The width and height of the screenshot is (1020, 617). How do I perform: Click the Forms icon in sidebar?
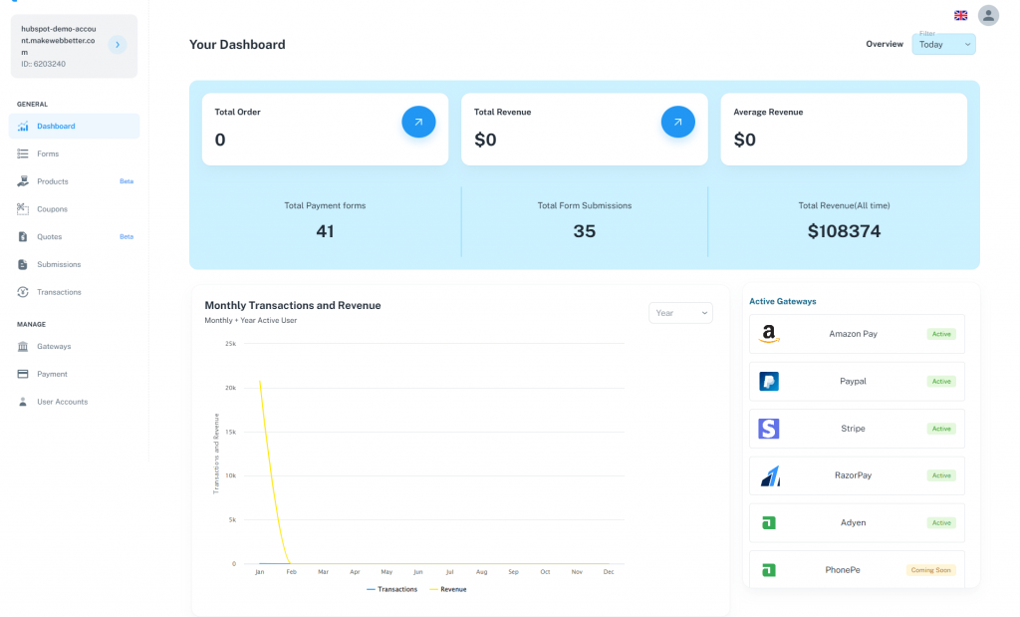coord(23,154)
